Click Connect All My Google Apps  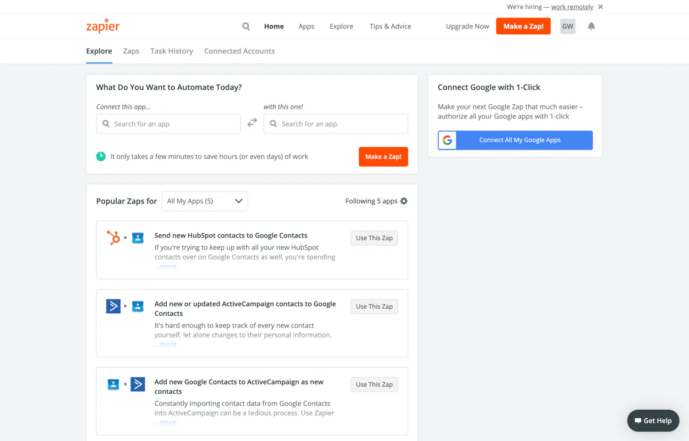(515, 140)
